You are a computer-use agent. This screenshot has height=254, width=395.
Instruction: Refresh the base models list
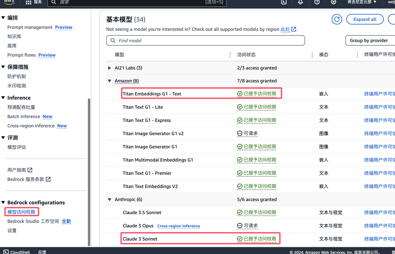click(337, 19)
